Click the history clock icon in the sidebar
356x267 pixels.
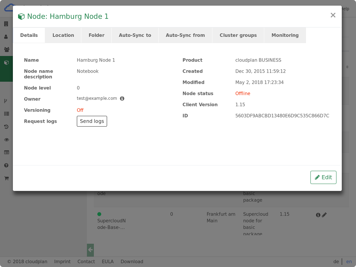[6, 127]
